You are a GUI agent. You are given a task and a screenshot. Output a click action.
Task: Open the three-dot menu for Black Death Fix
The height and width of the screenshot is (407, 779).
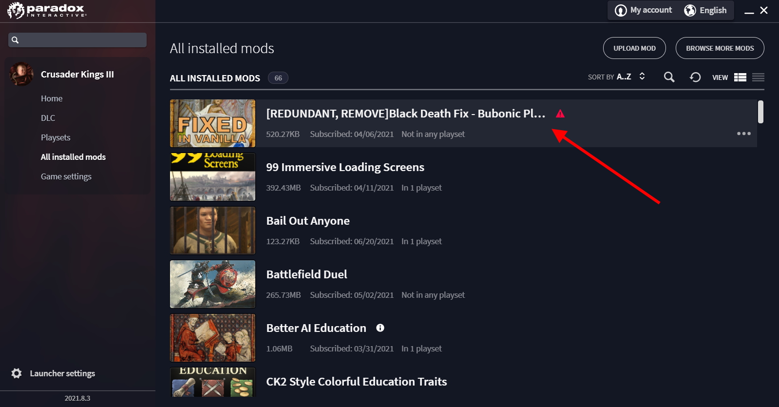(744, 134)
